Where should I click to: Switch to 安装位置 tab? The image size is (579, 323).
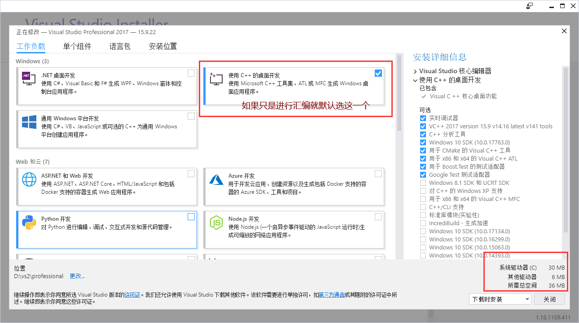pos(163,46)
